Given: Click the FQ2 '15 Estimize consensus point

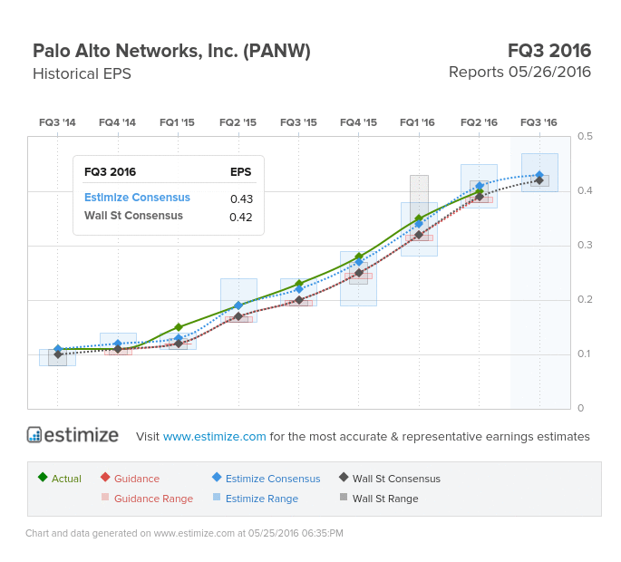Looking at the screenshot, I should click(238, 305).
